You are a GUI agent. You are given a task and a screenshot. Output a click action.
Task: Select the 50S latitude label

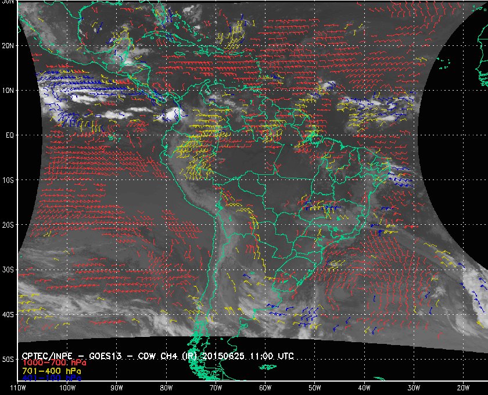(8, 360)
